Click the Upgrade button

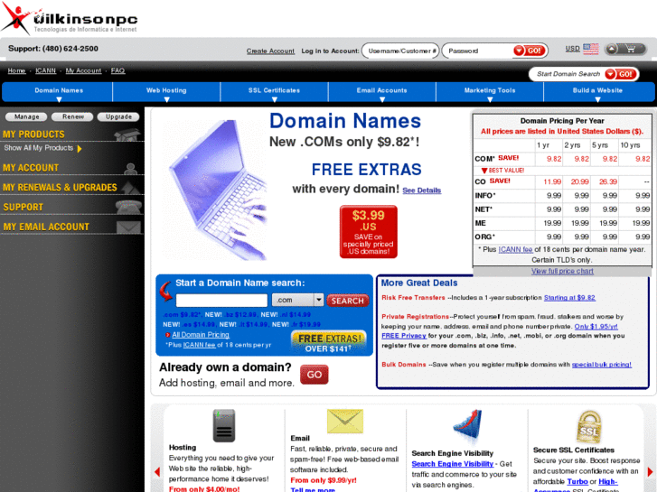click(x=118, y=116)
